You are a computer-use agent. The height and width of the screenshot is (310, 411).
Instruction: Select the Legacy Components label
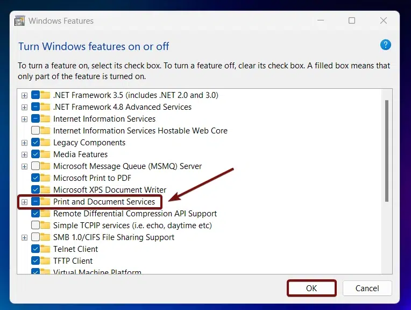coord(89,143)
